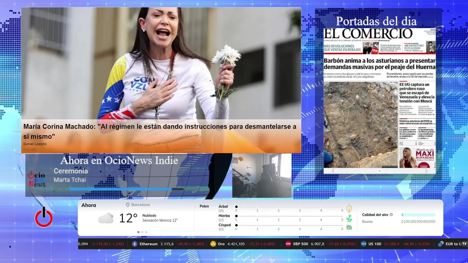The height and width of the screenshot is (263, 468).
Task: Click the artist name 'Marta Tchai'
Action: point(70,180)
